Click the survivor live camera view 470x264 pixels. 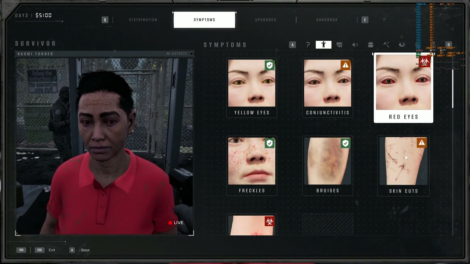pos(105,146)
